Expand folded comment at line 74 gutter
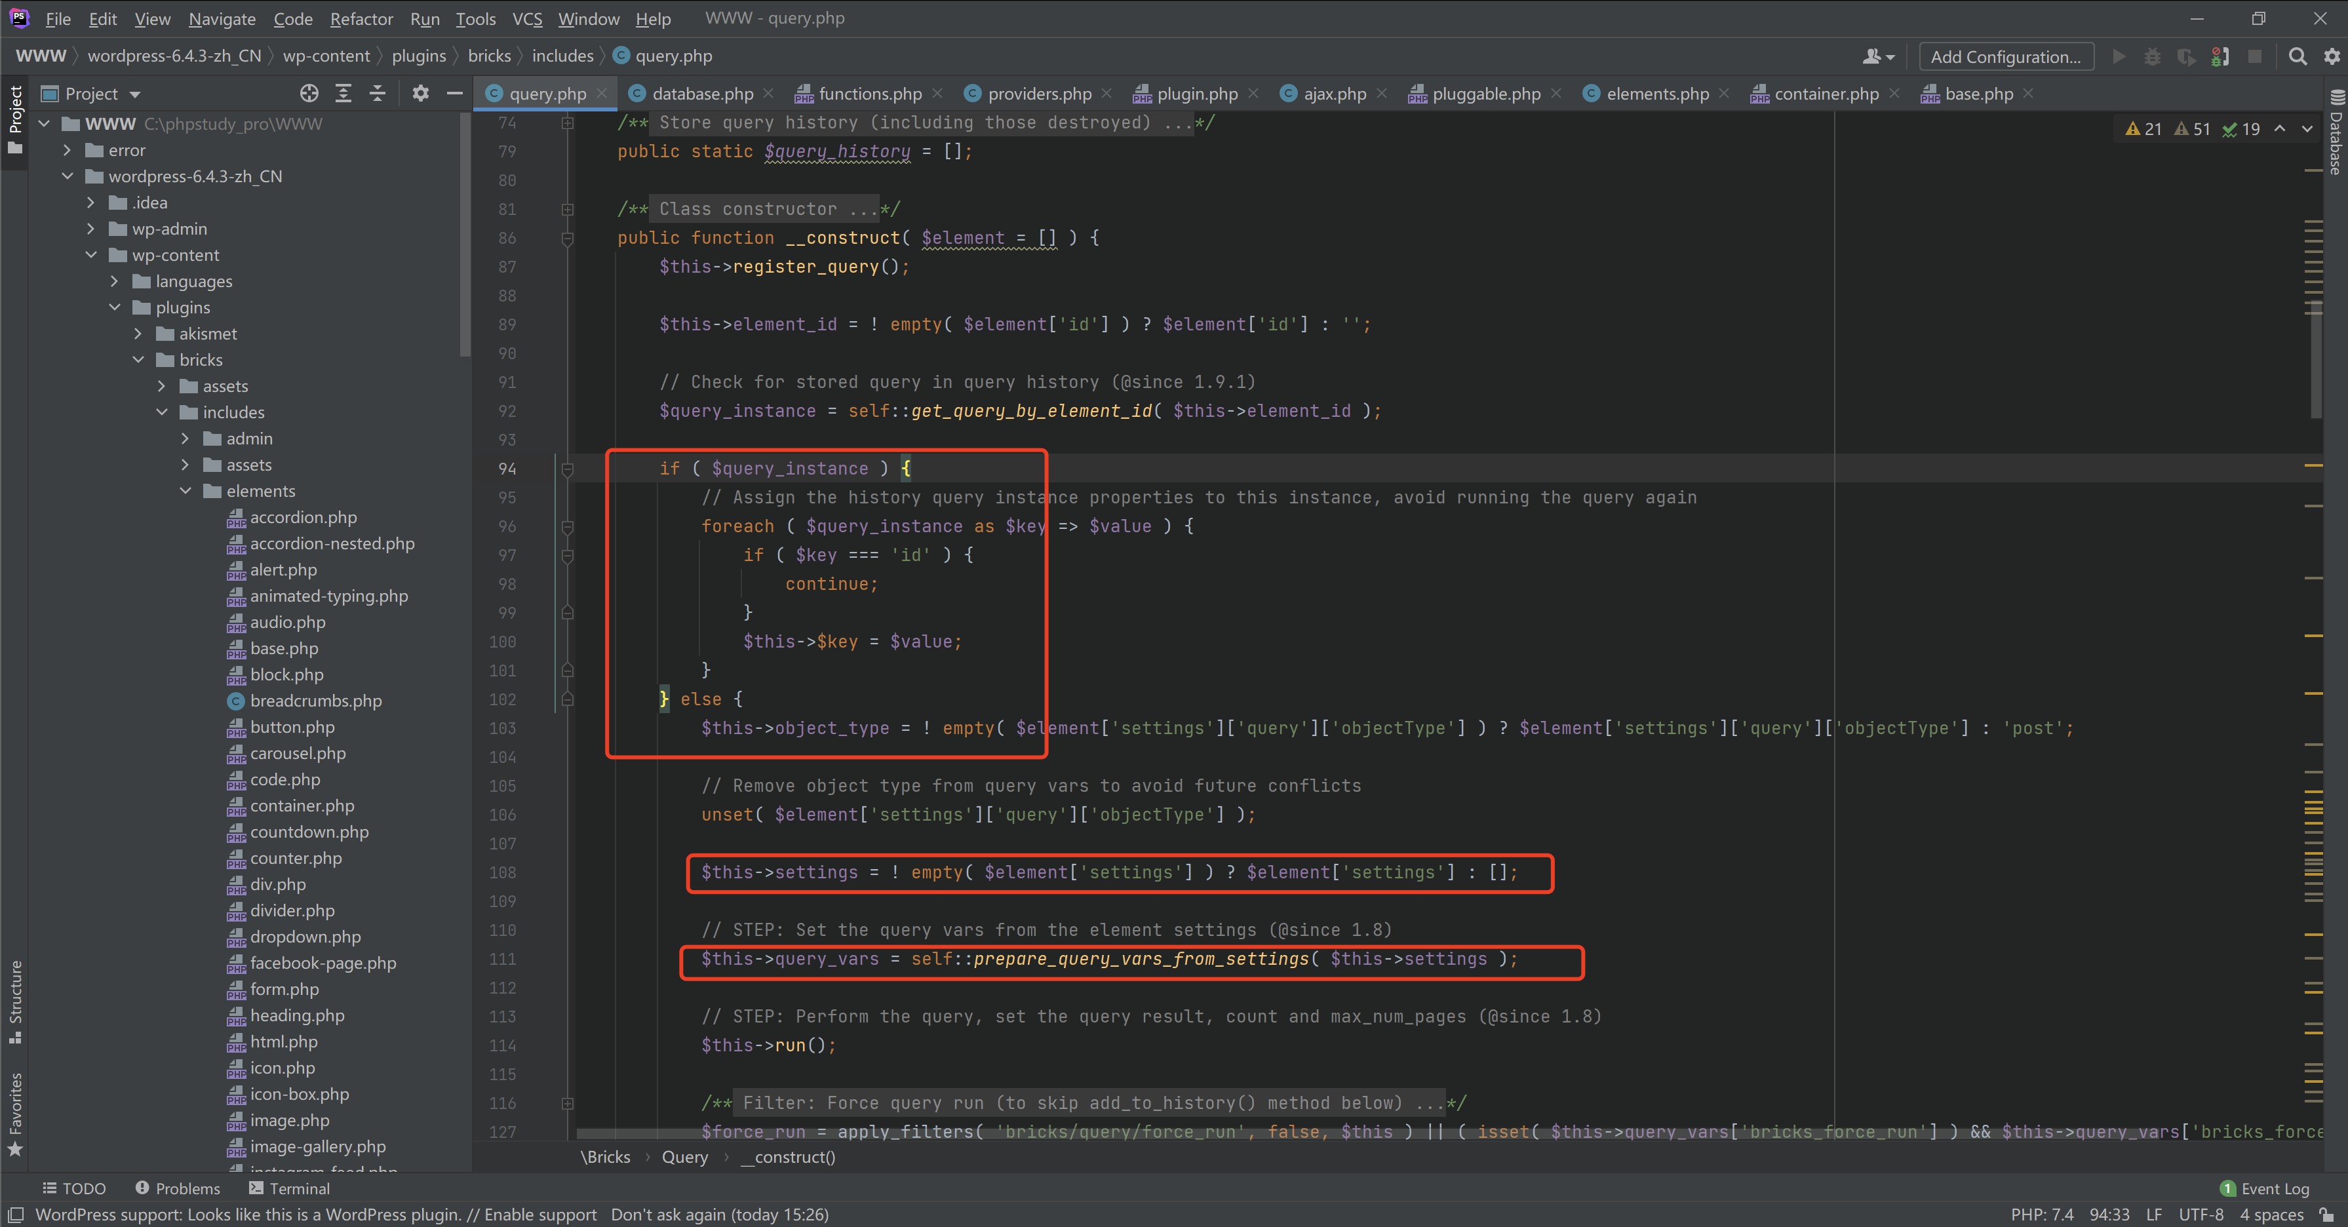The height and width of the screenshot is (1227, 2348). (567, 122)
